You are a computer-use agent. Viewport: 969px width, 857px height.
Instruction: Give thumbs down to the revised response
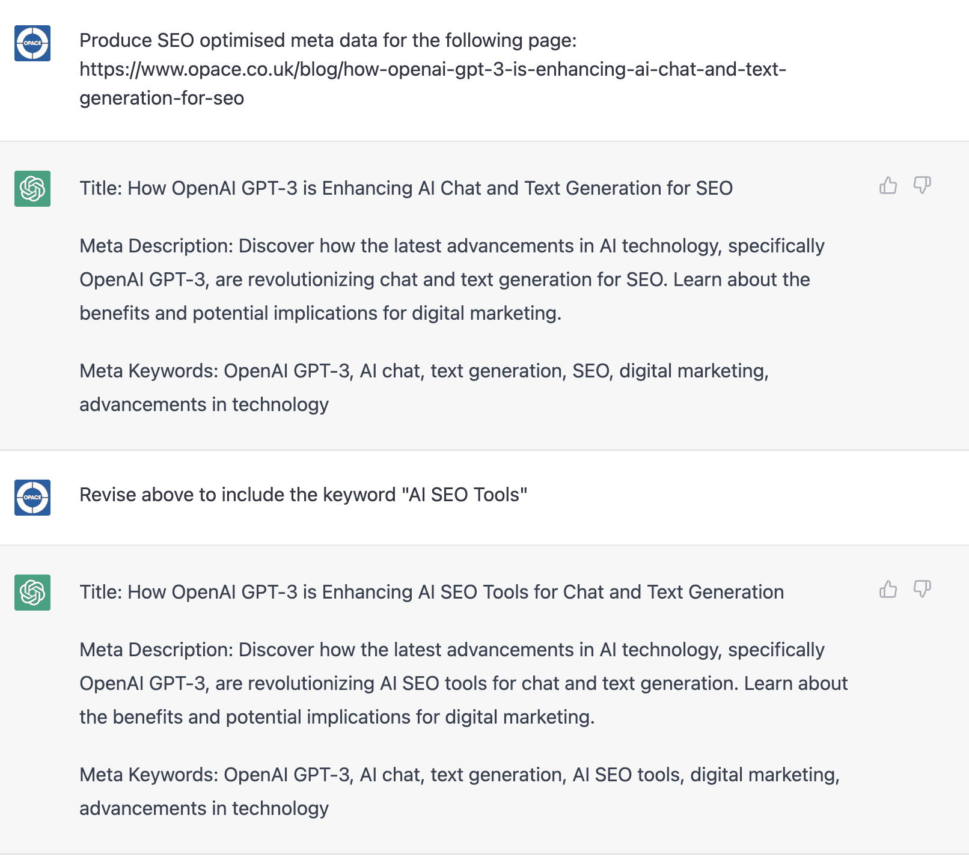[922, 590]
